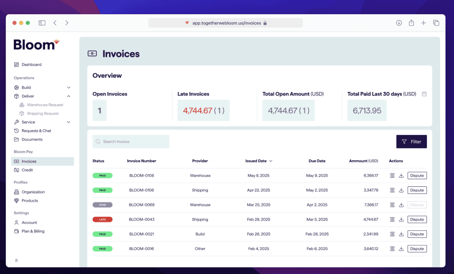454x274 pixels.
Task: Click the Open Invoices count 1
Action: click(100, 111)
